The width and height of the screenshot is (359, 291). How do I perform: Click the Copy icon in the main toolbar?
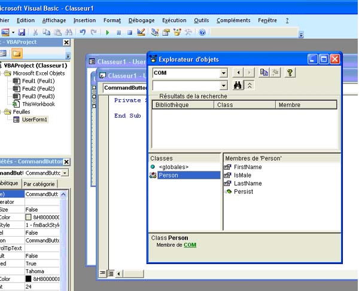[x=47, y=32]
